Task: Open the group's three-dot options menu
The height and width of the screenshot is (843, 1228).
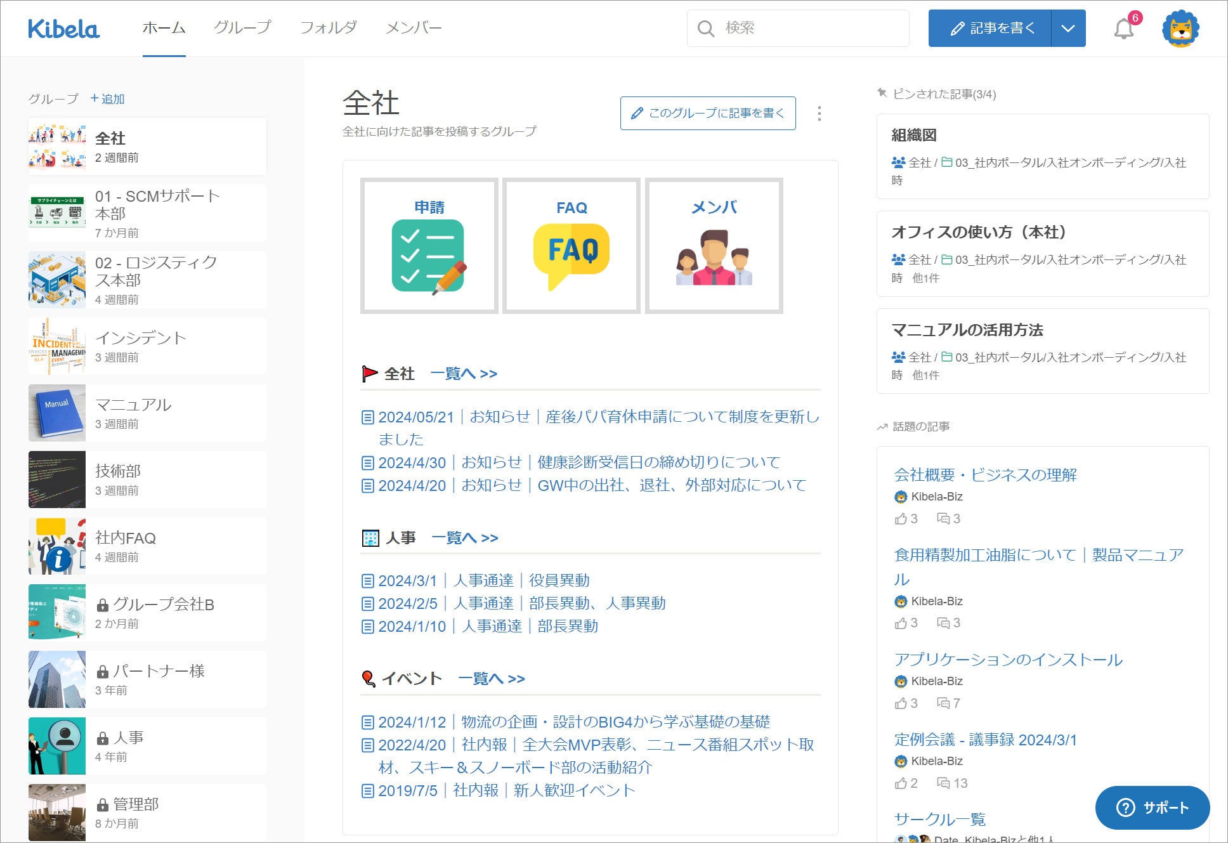Action: pos(820,114)
